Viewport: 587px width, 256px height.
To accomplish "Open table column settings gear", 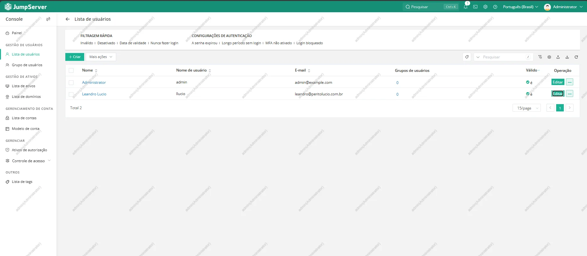I will (549, 57).
